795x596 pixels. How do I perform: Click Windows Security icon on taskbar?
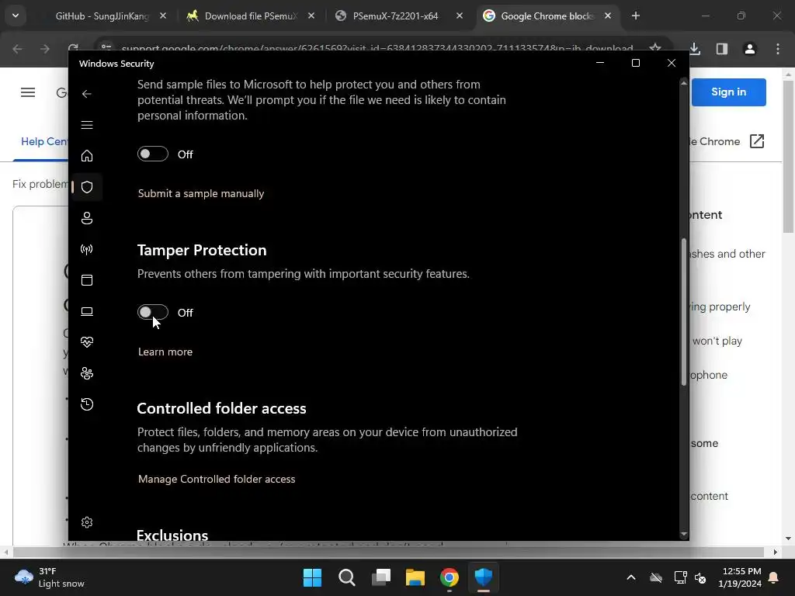[x=484, y=577]
